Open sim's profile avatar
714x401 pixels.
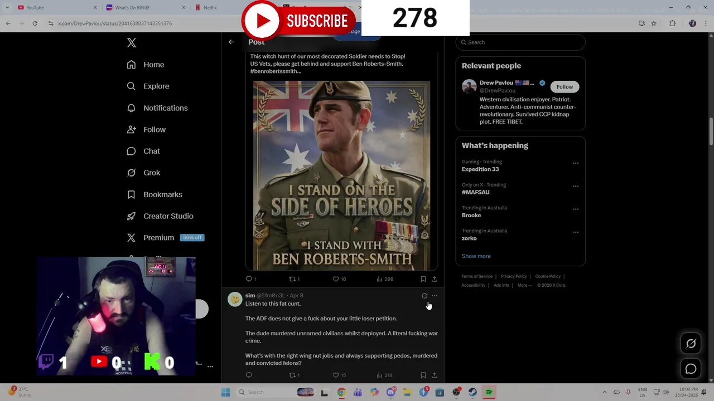point(235,299)
